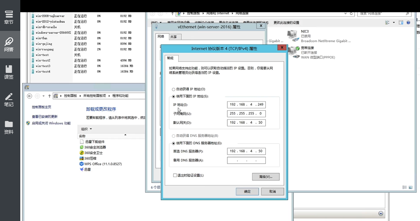Click the help icon in network connections window
Image resolution: width=420 pixels, height=221 pixels.
pos(408,23)
